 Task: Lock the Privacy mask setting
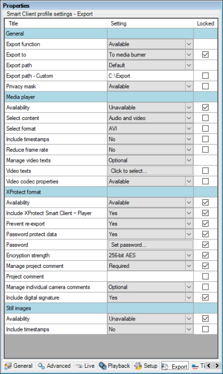coord(205,87)
